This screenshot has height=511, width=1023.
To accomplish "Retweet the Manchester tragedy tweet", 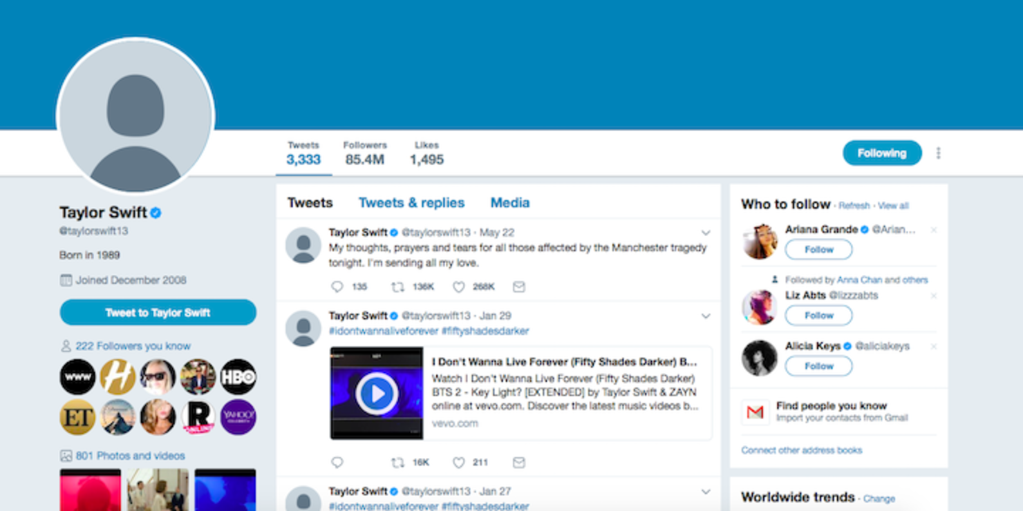I will 397,287.
